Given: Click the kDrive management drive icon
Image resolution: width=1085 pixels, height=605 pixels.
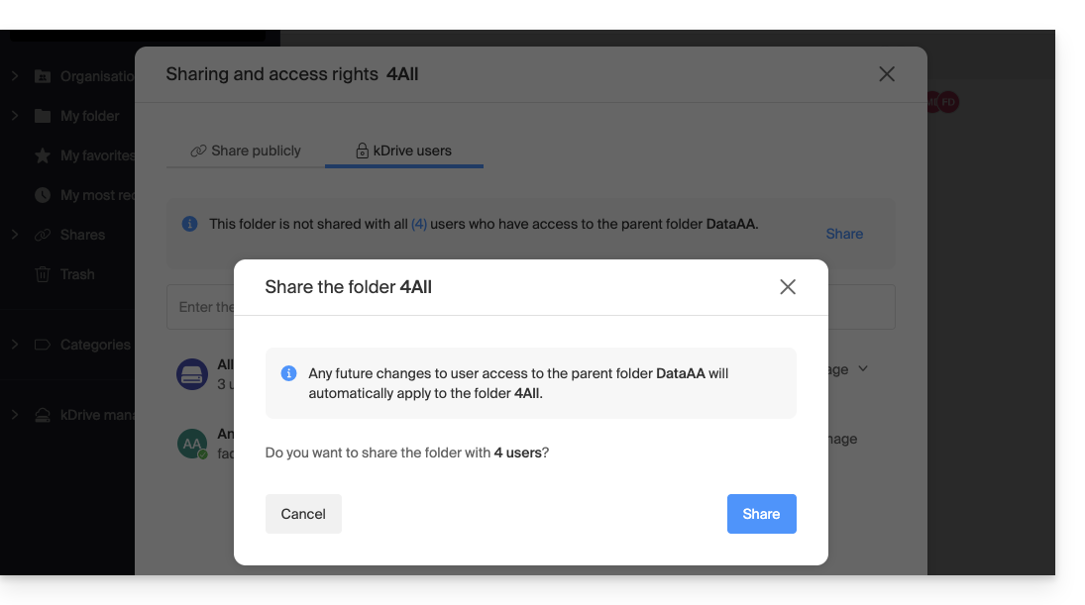Looking at the screenshot, I should [43, 415].
